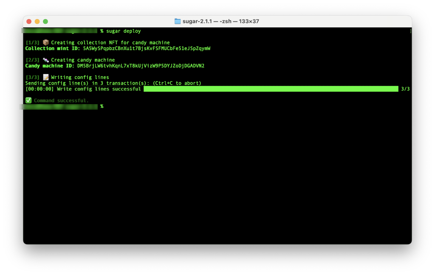Click the 'sugar deploy' command text

124,31
